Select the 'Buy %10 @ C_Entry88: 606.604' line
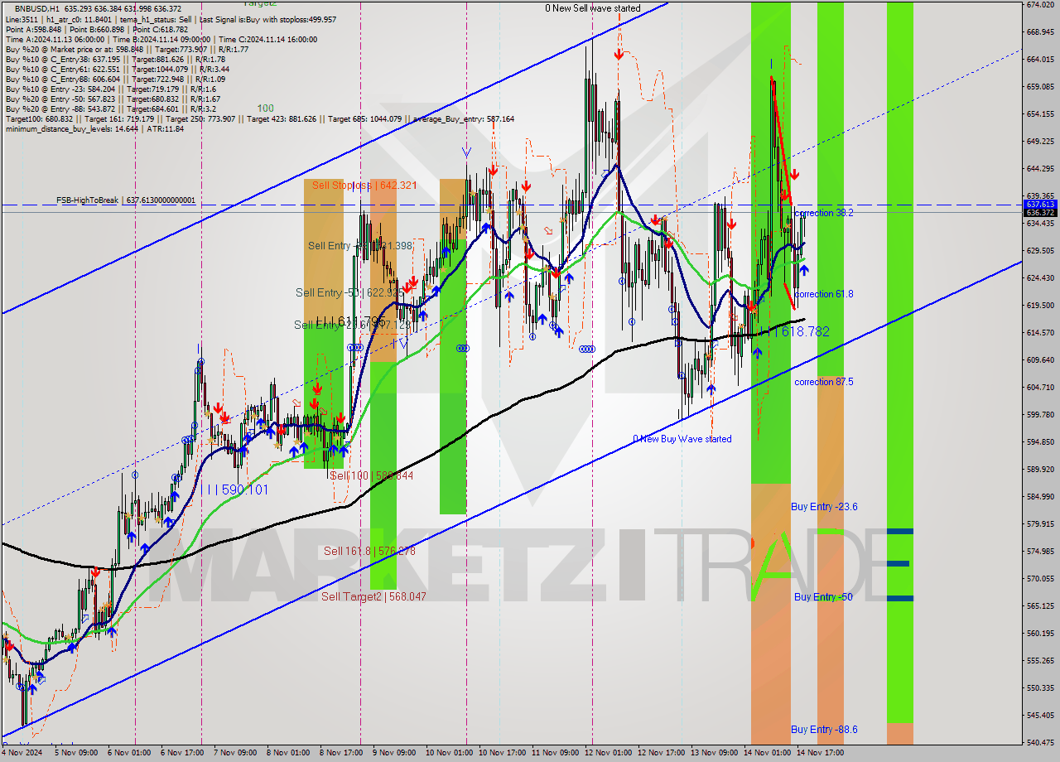Viewport: 1060px width, 762px height. tap(115, 79)
